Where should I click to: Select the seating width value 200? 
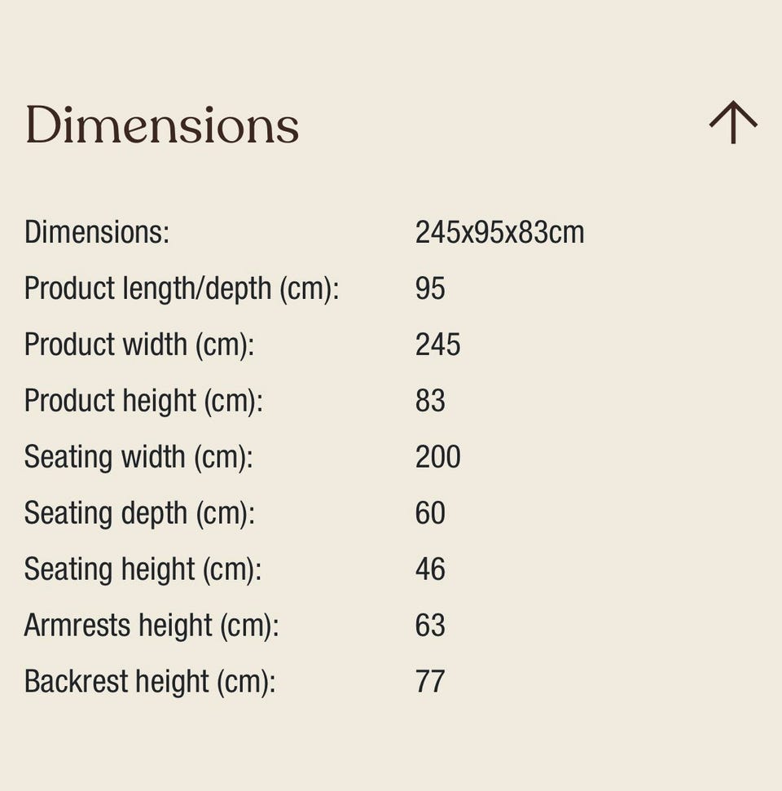pos(438,457)
